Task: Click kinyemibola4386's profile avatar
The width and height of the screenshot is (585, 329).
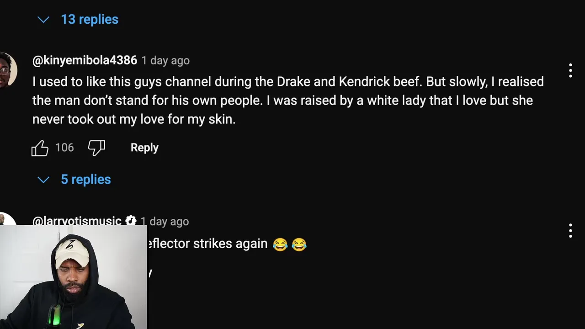Action: click(8, 70)
